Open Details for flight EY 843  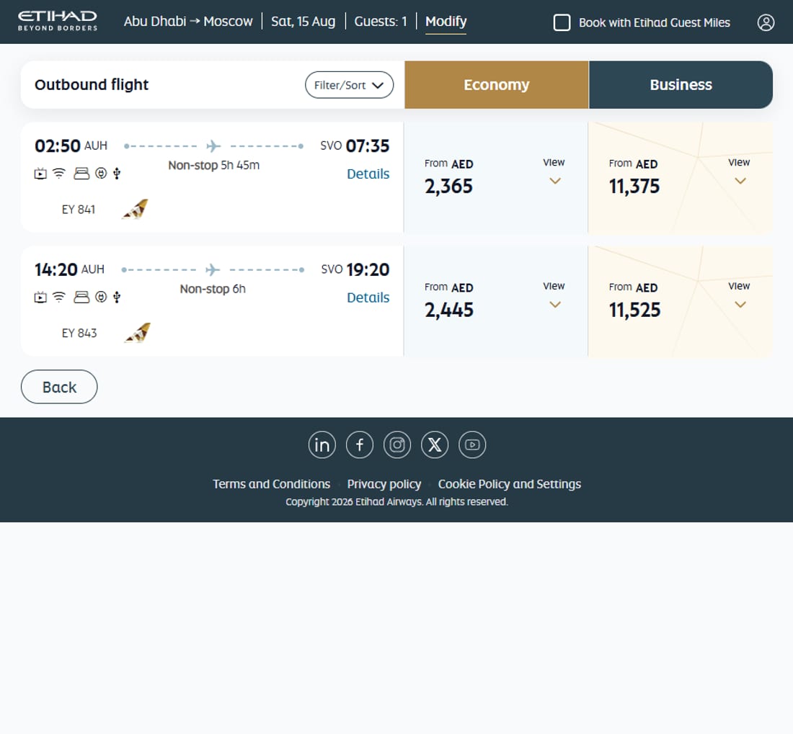coord(368,297)
